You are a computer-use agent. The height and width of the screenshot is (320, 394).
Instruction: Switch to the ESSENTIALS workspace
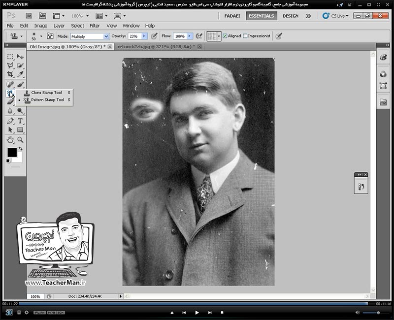(262, 16)
